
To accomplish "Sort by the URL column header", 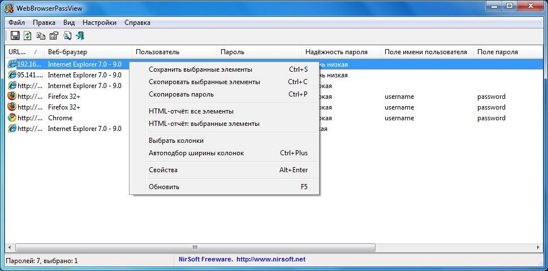I will (x=24, y=52).
